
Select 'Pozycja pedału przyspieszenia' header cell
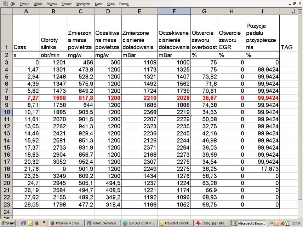tap(262, 33)
